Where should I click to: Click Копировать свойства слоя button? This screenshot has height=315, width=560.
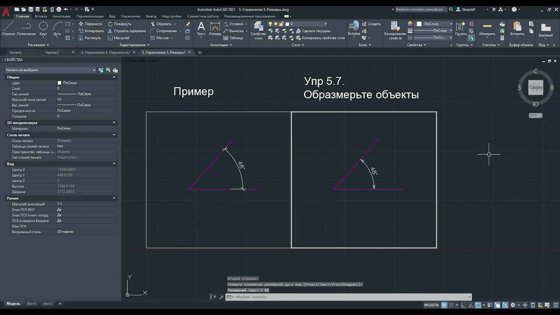coord(320,38)
